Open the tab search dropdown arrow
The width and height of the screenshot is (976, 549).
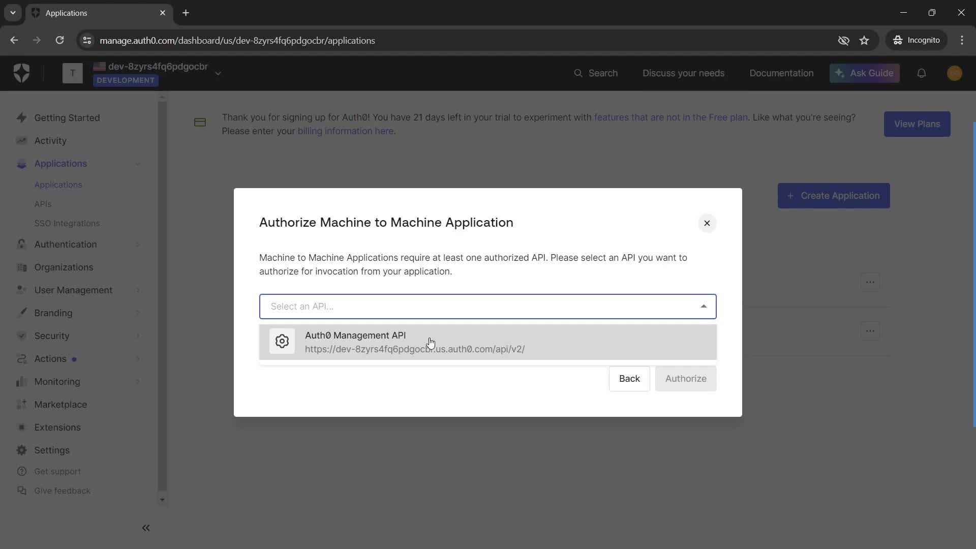coord(13,13)
